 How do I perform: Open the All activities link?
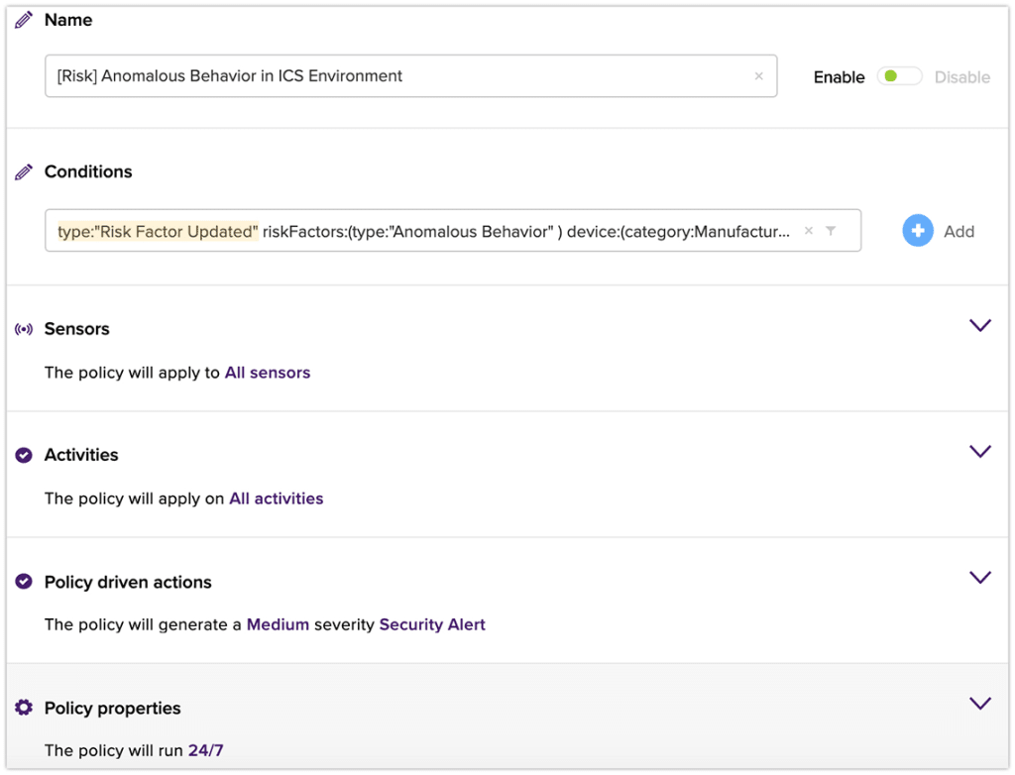point(276,498)
